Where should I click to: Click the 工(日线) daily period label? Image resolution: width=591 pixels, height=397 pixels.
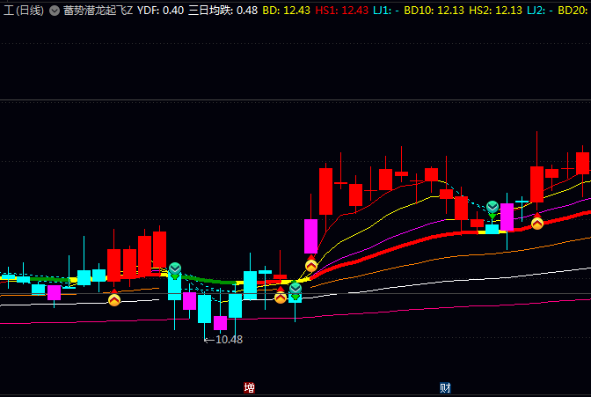24,11
